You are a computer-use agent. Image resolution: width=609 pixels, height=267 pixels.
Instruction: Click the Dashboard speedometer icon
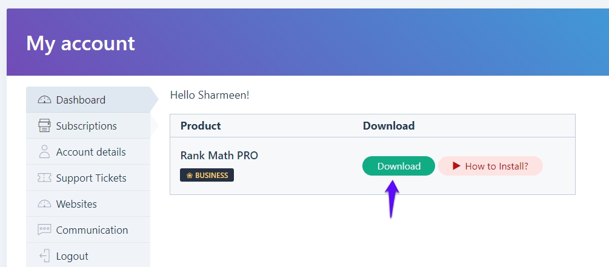pos(44,100)
